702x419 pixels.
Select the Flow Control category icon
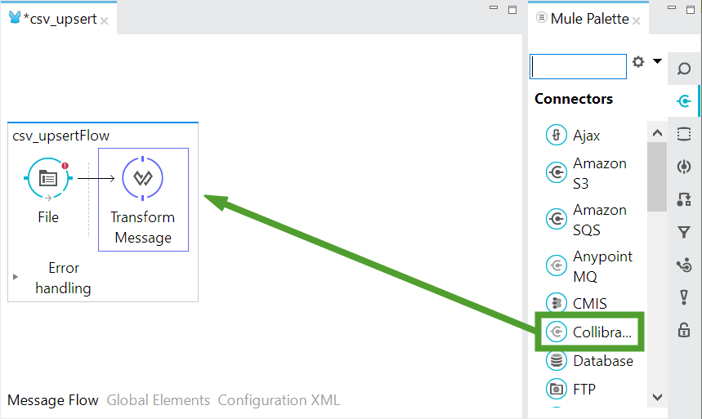click(684, 265)
